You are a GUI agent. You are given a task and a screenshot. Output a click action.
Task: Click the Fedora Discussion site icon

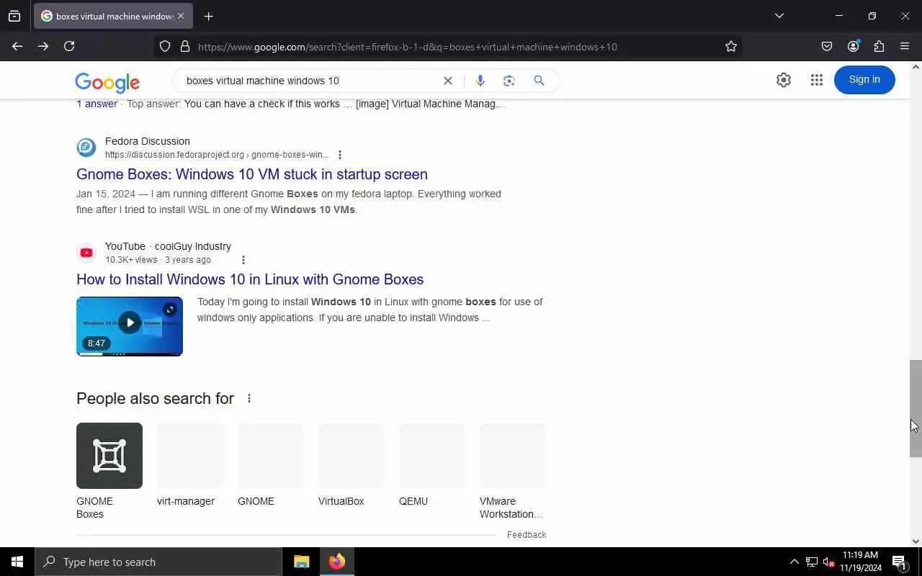86,147
